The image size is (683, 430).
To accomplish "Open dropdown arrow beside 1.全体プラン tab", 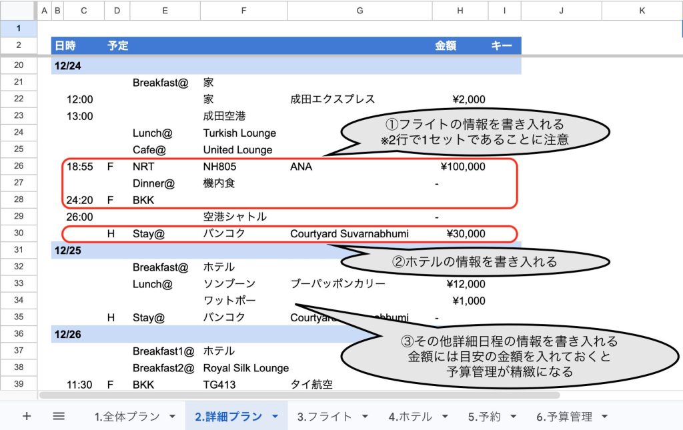I will [172, 417].
